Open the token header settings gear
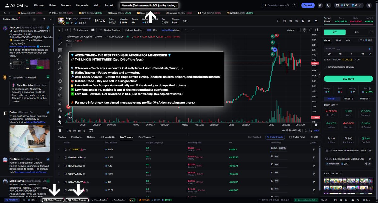Viewport: 378px width, 203px height. (x=284, y=21)
